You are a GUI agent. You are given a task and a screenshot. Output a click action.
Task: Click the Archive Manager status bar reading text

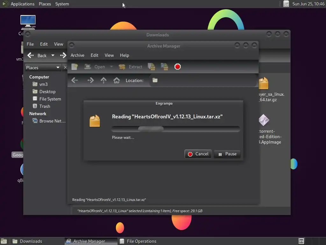[109, 200]
